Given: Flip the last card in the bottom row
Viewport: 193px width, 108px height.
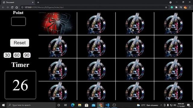Looking at the screenshot, I should click(173, 91).
